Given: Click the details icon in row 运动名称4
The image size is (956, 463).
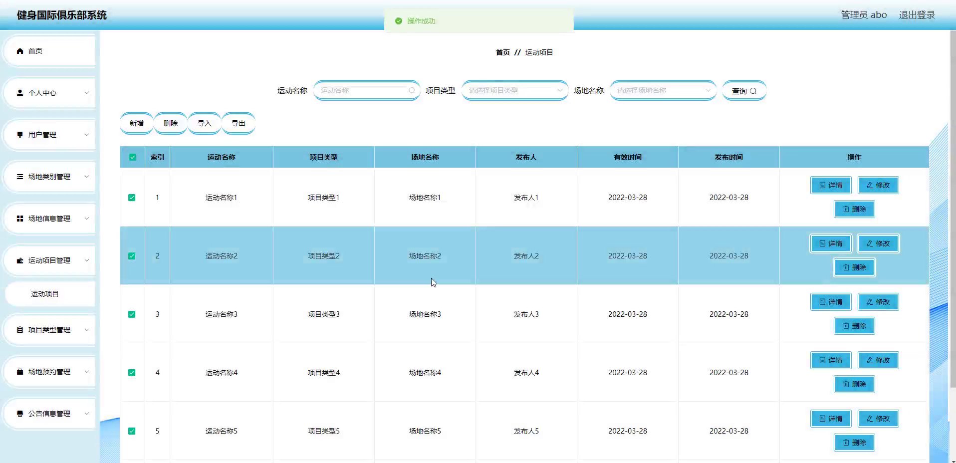Looking at the screenshot, I should pyautogui.click(x=822, y=360).
